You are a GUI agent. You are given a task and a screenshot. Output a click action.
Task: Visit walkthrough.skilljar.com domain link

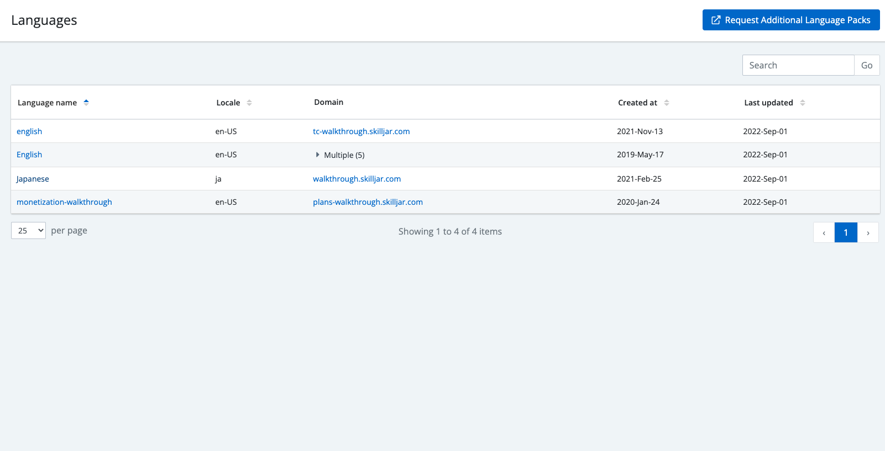357,179
